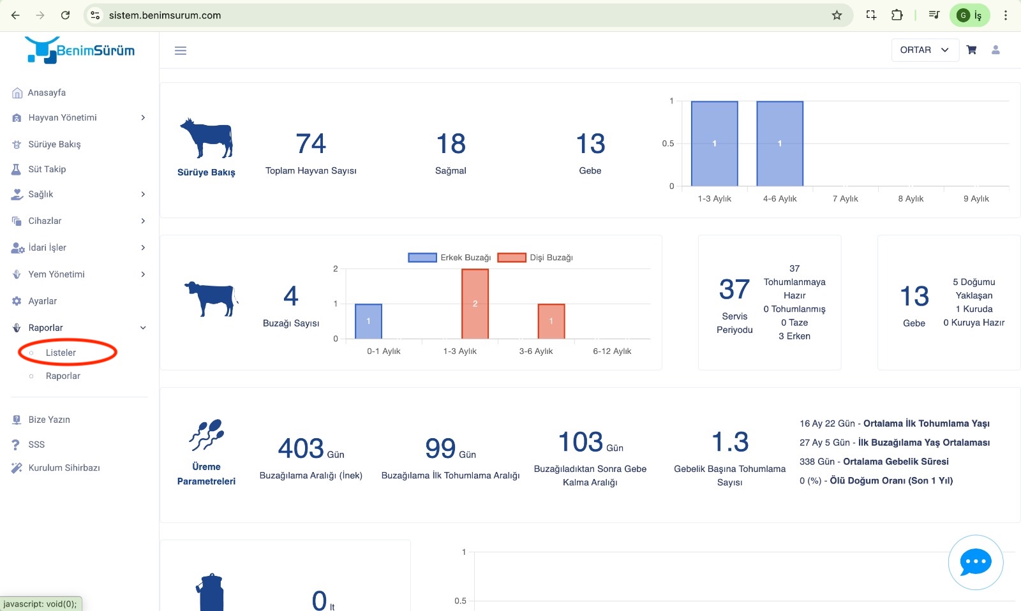Click the calf icon beside Buzağı Sayısı
This screenshot has height=611, width=1021.
(x=211, y=298)
